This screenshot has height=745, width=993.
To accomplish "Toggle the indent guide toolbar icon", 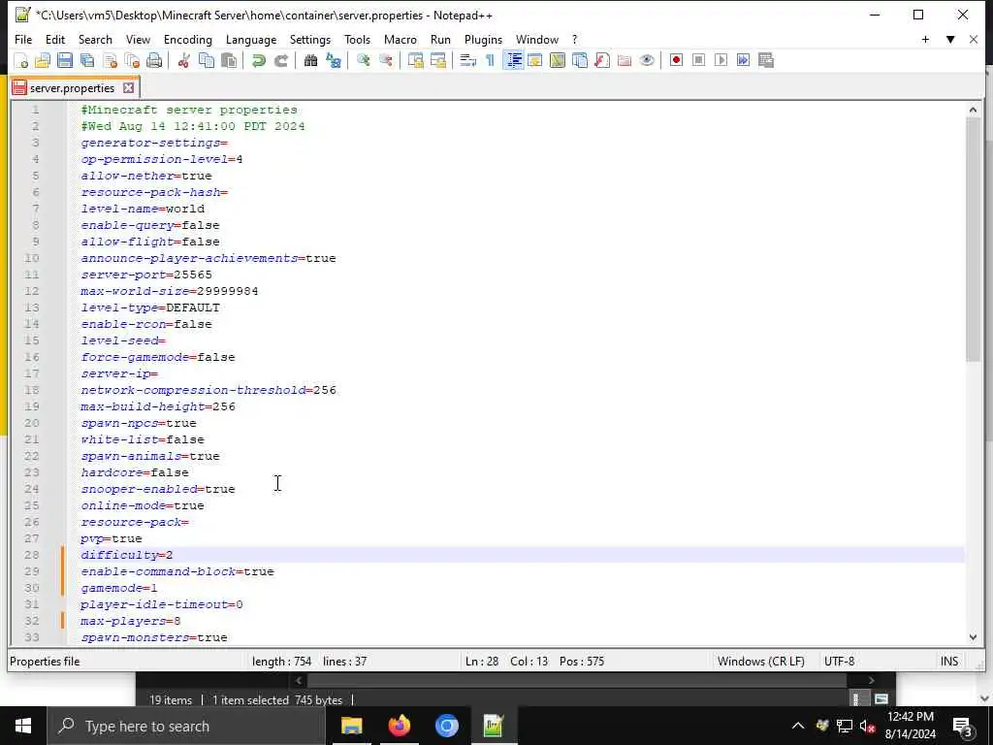I will [514, 60].
